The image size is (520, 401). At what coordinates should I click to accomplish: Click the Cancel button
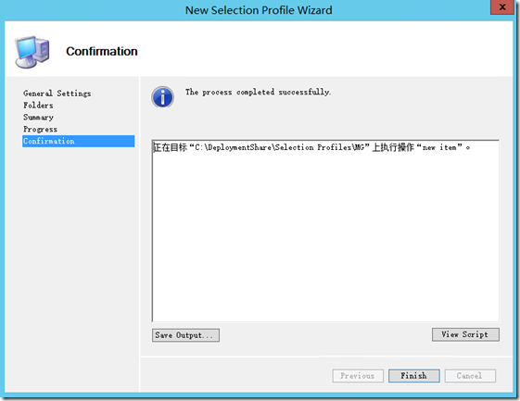click(470, 376)
